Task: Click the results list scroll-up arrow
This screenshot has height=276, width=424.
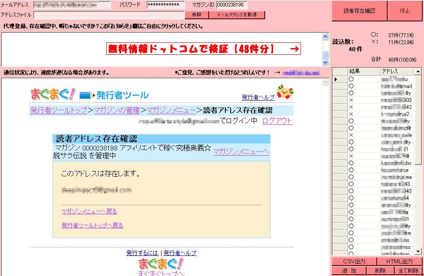Action: [418, 71]
